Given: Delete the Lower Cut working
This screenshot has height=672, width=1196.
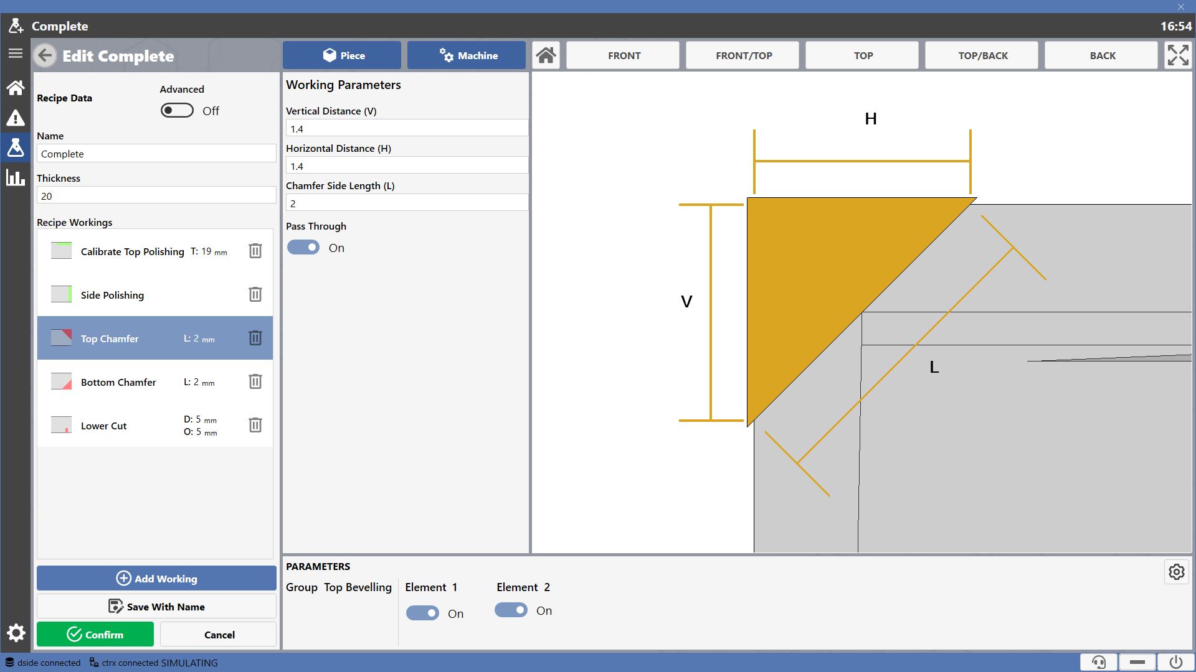Looking at the screenshot, I should click(255, 425).
